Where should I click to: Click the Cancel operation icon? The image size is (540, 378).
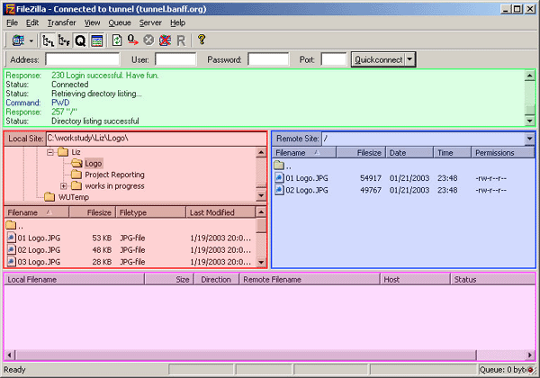pos(148,40)
